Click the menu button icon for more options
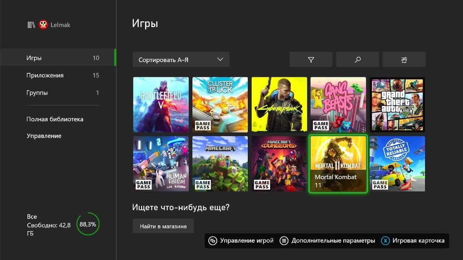 (284, 240)
